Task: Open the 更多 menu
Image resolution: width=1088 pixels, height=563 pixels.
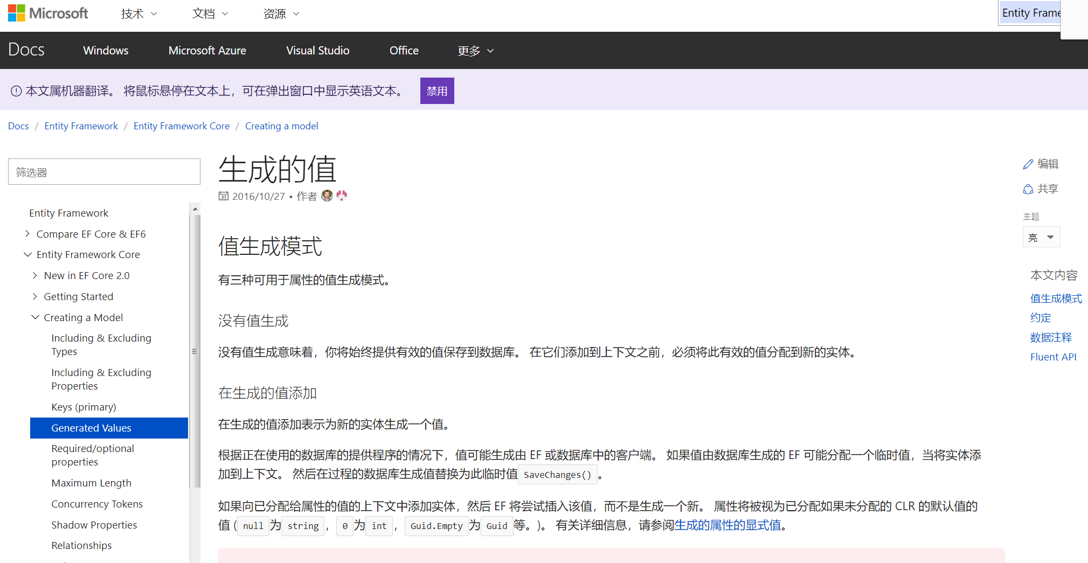Action: (475, 50)
